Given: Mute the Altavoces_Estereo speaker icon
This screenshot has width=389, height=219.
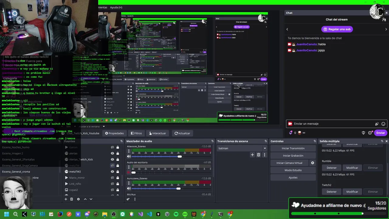Looking at the screenshot, I should tap(129, 156).
